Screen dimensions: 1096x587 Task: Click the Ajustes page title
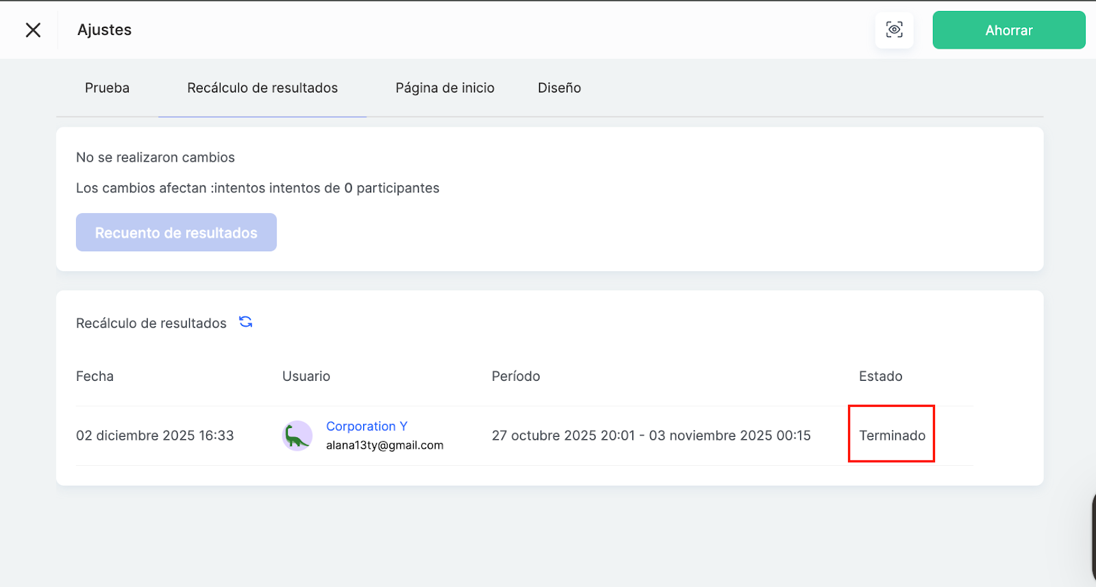click(104, 30)
